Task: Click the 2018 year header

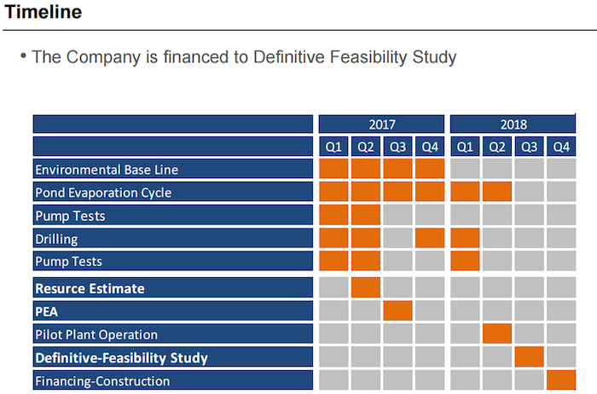Action: (x=513, y=125)
